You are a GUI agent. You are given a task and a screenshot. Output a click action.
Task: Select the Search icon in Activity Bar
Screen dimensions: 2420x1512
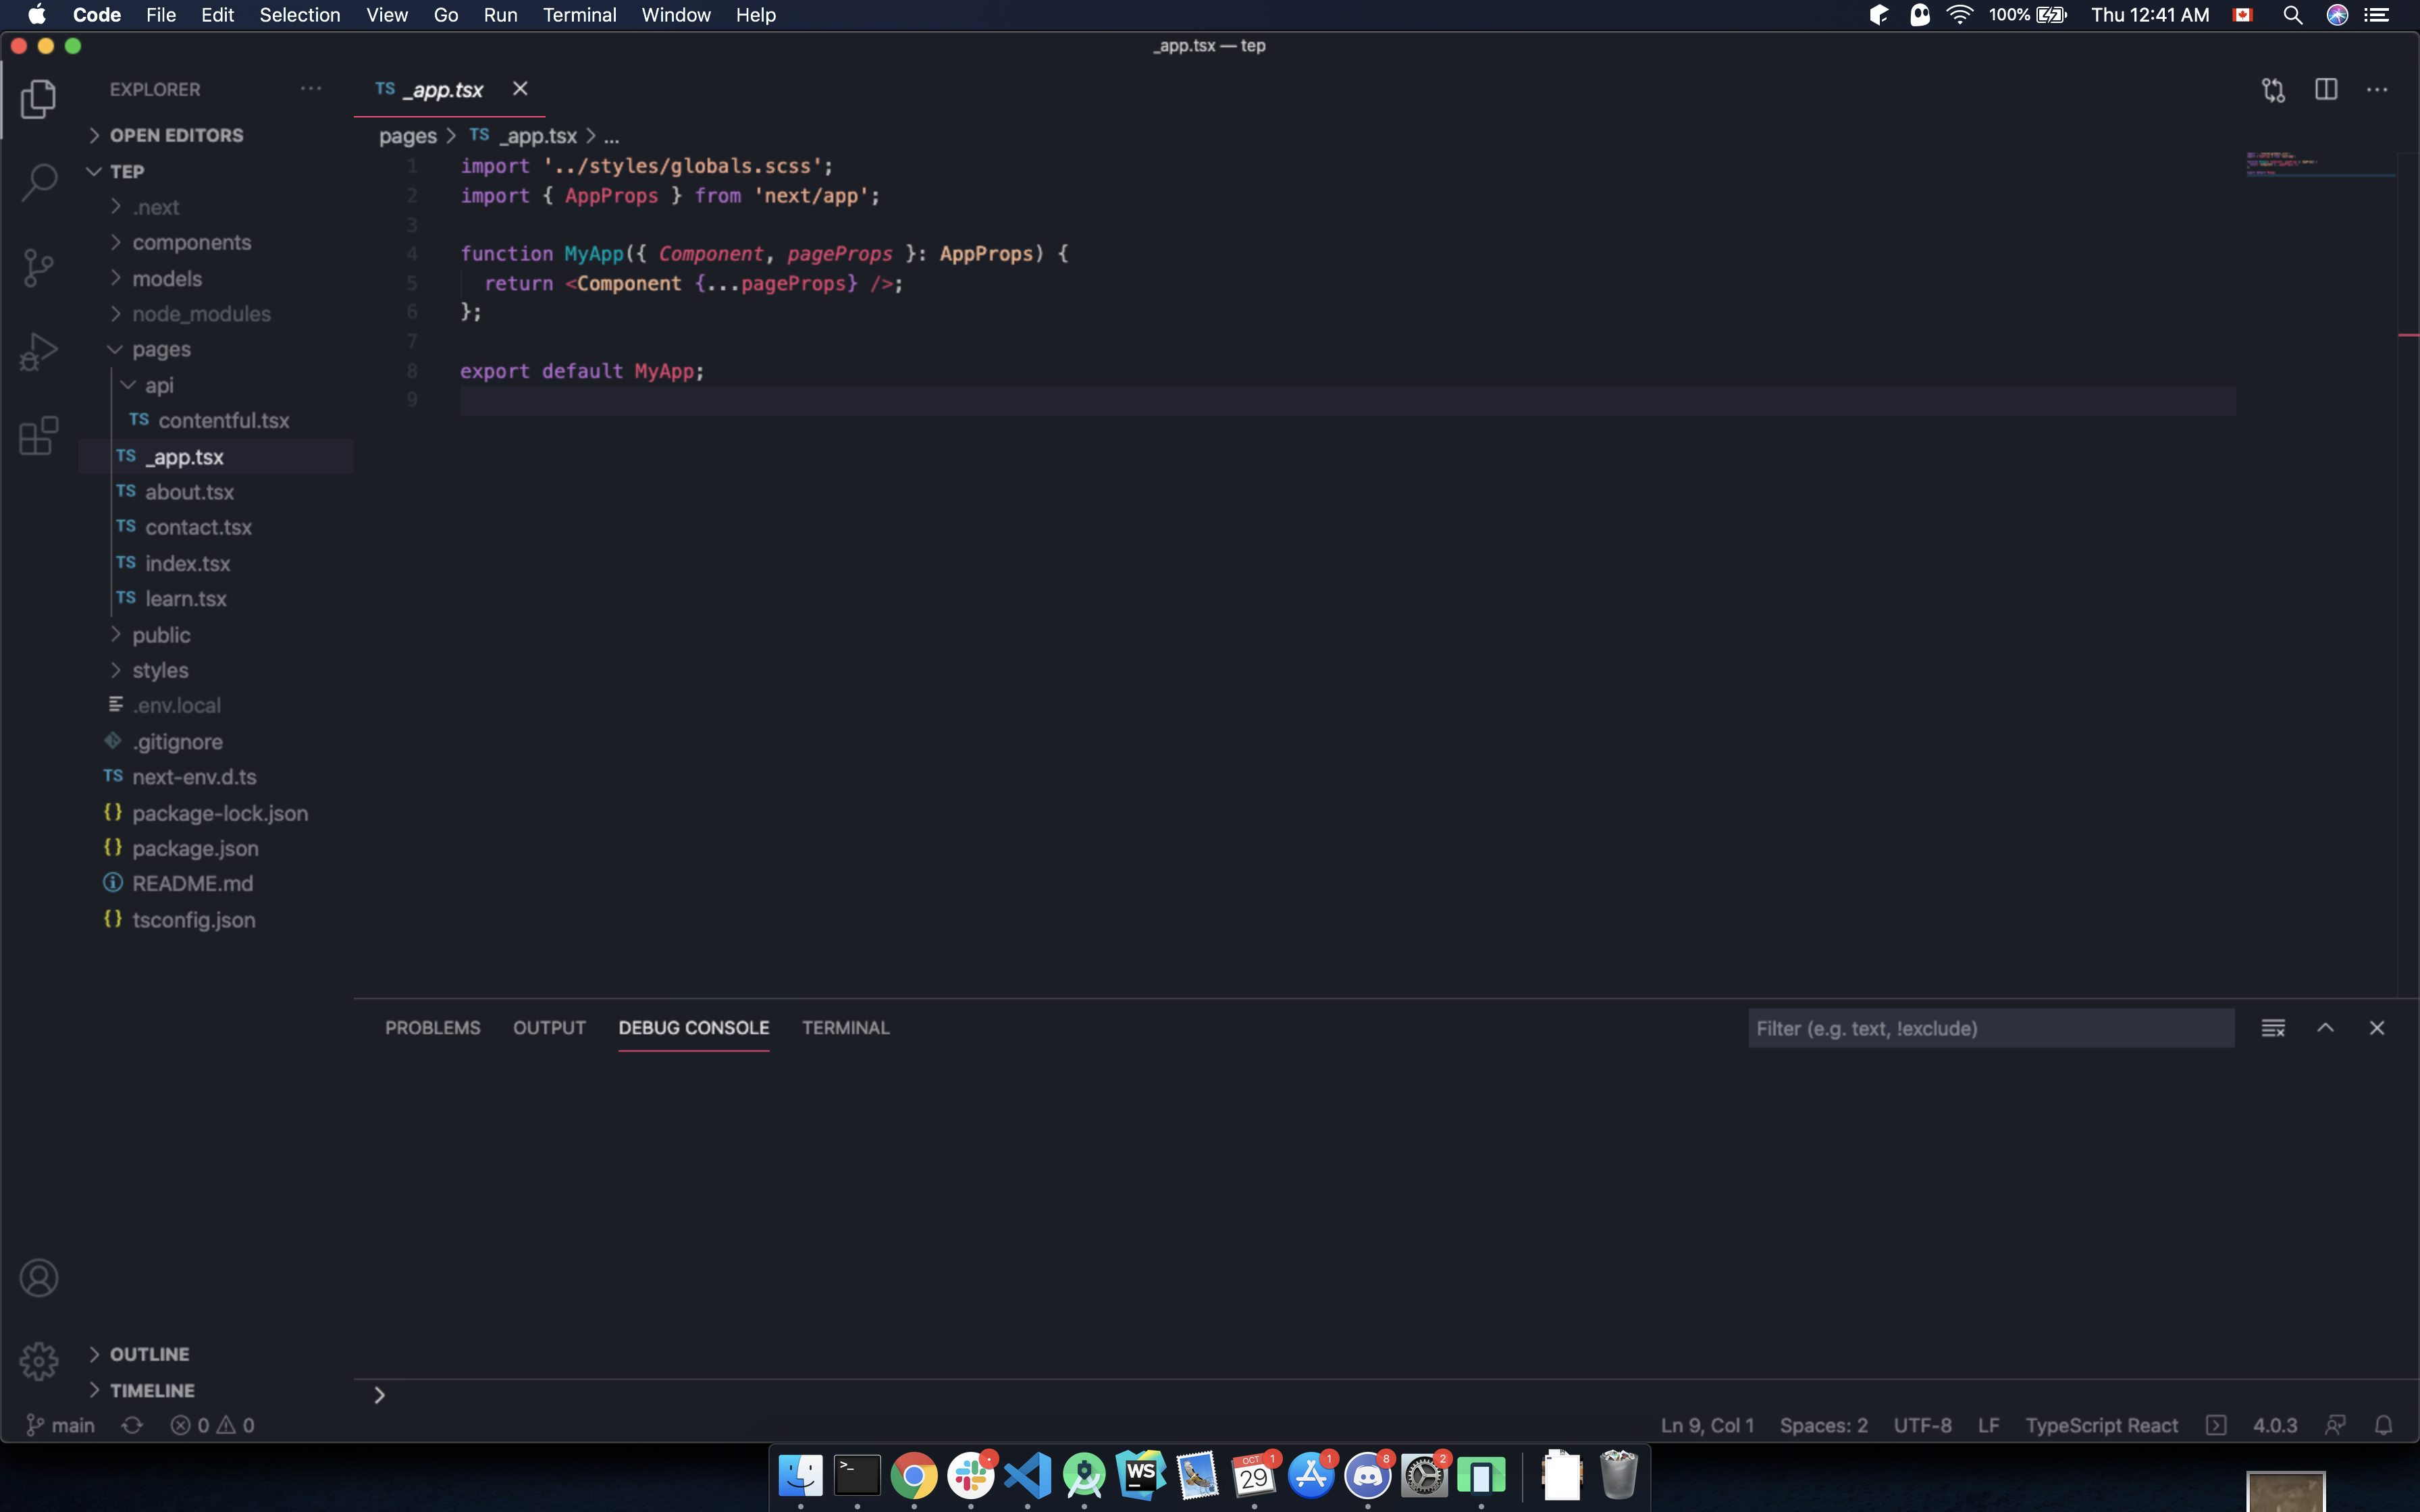pos(38,181)
